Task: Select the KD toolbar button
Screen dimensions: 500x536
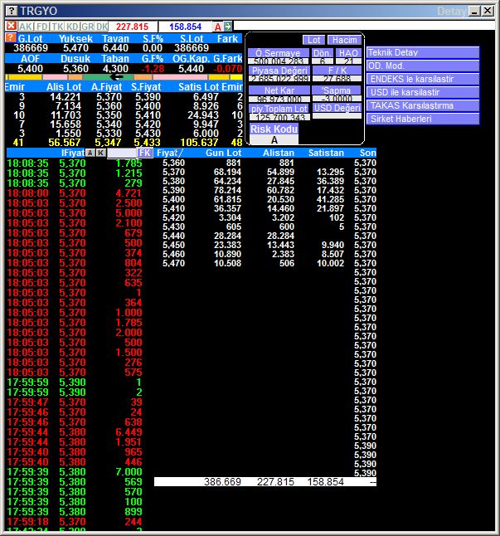Action: coord(72,27)
